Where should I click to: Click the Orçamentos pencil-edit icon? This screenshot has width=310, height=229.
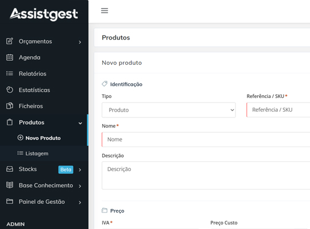point(10,41)
